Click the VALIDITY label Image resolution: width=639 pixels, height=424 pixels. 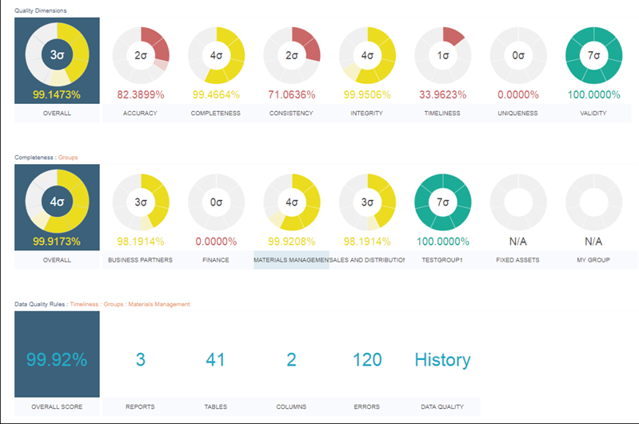[x=593, y=114]
